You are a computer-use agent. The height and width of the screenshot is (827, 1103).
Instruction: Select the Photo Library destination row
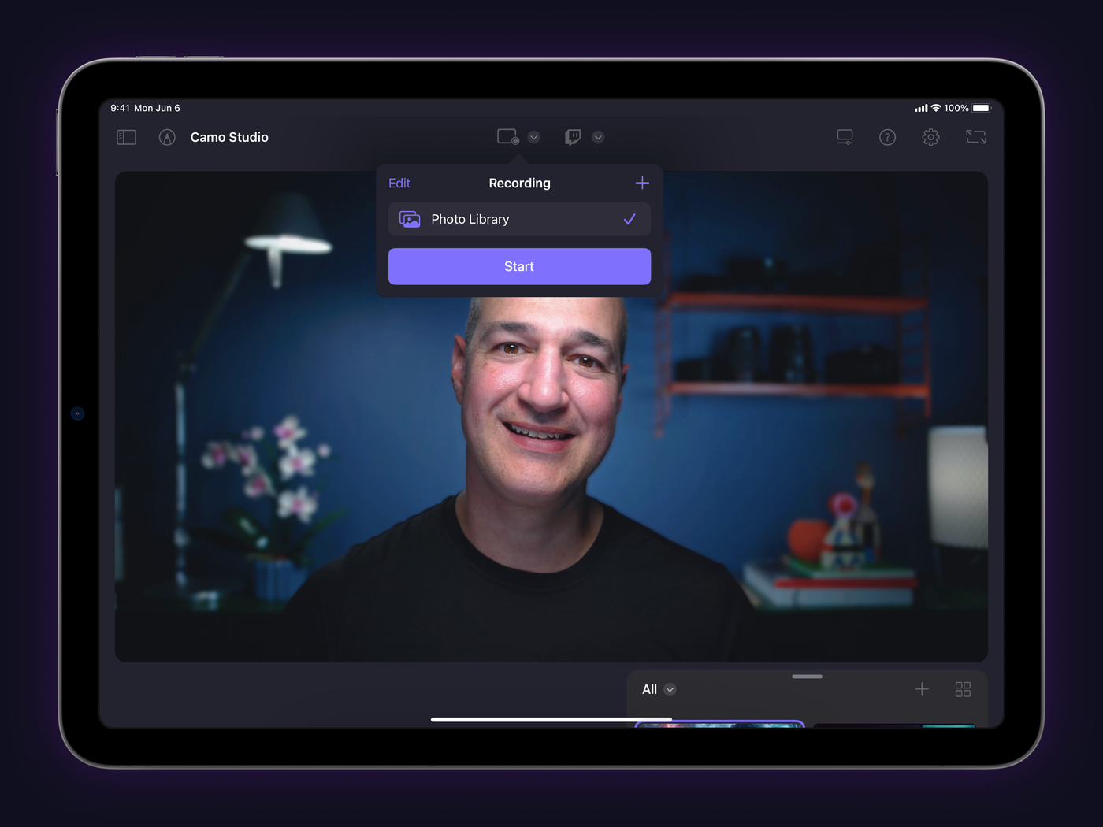[519, 219]
